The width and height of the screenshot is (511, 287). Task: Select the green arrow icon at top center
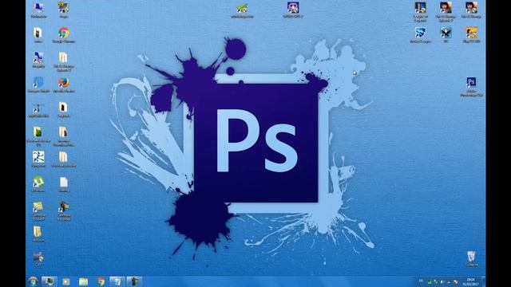tap(242, 10)
